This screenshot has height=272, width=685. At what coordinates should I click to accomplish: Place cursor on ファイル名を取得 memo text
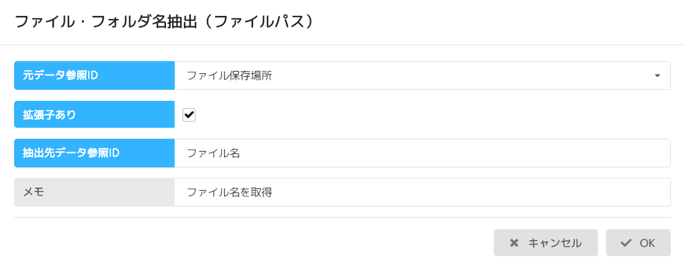pos(229,192)
